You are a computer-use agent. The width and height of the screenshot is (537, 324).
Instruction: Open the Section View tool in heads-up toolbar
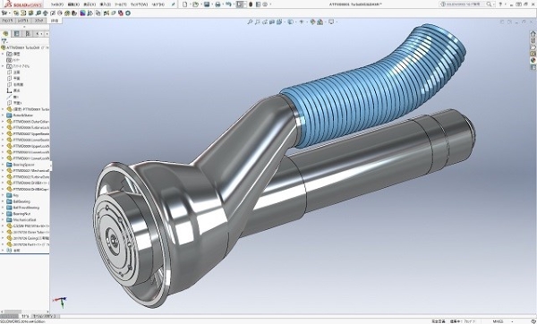(x=272, y=21)
